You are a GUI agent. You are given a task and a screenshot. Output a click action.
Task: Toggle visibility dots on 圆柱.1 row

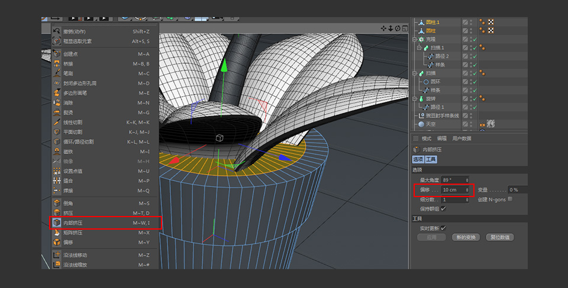(x=472, y=22)
